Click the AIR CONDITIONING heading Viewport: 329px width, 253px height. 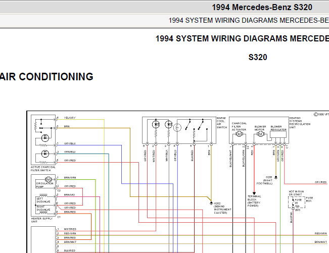point(46,77)
